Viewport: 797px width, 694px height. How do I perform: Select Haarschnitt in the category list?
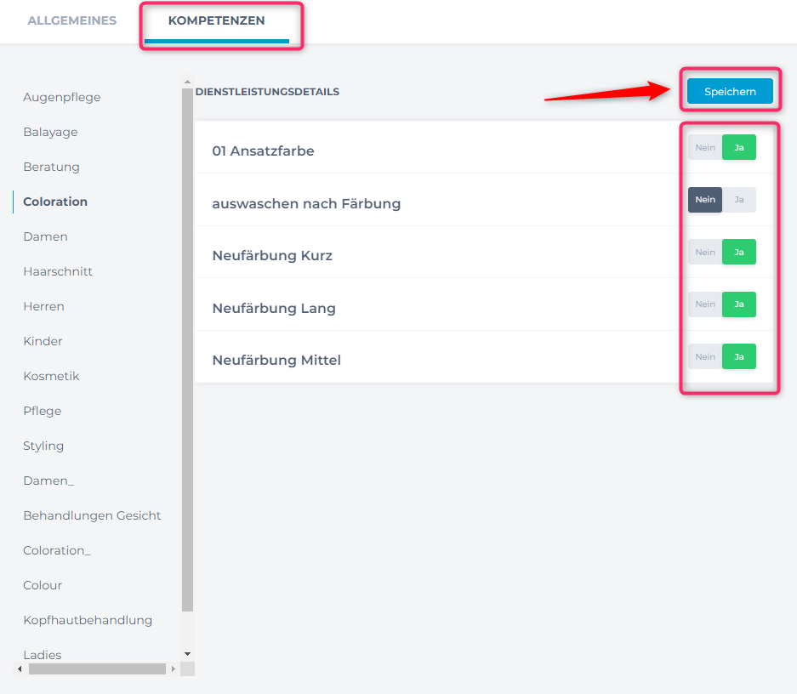click(58, 271)
